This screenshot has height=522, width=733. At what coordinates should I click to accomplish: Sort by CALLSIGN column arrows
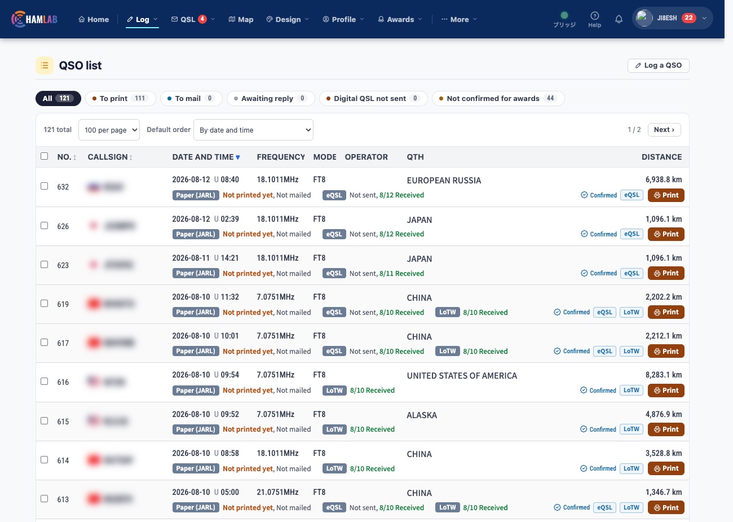pyautogui.click(x=131, y=157)
